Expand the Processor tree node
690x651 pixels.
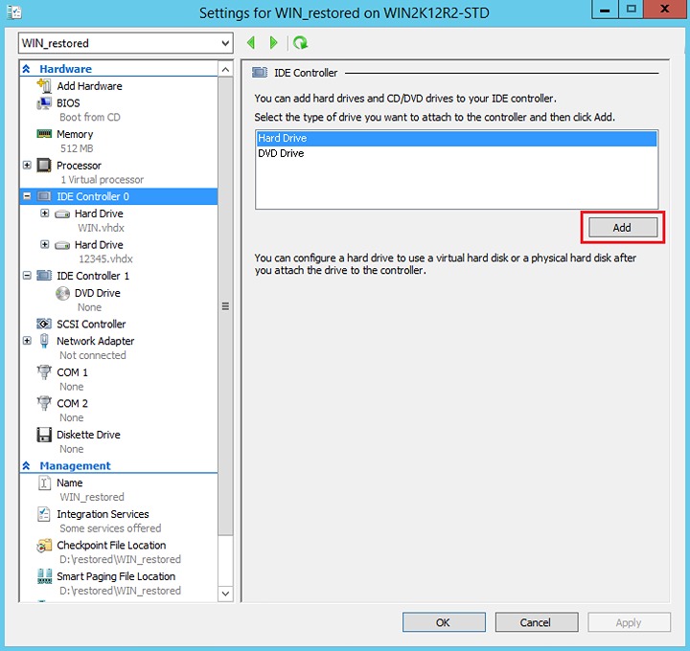[x=27, y=166]
